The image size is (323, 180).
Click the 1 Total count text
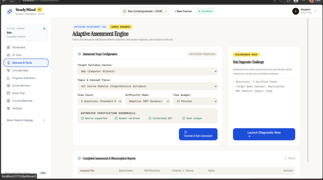coord(290,158)
